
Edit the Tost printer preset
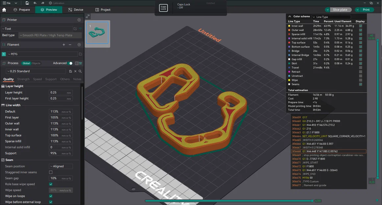(75, 29)
